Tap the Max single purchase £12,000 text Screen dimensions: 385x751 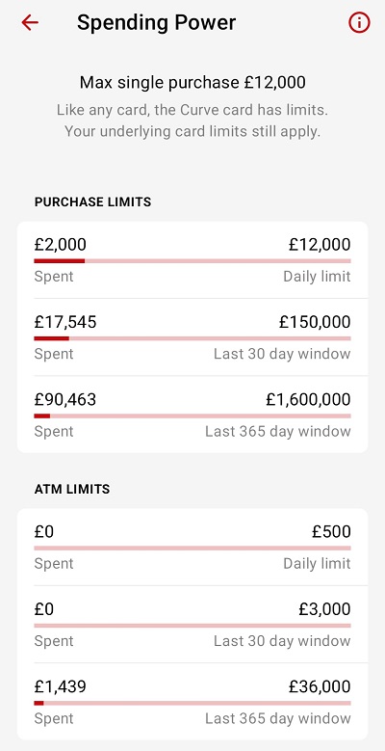tap(192, 83)
